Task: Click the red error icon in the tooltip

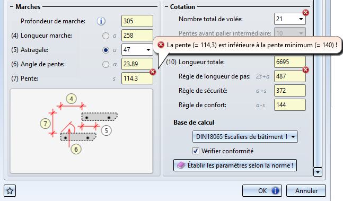Action: pos(161,45)
